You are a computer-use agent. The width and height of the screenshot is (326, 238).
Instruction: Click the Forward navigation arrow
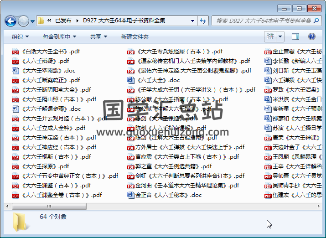click(x=23, y=21)
